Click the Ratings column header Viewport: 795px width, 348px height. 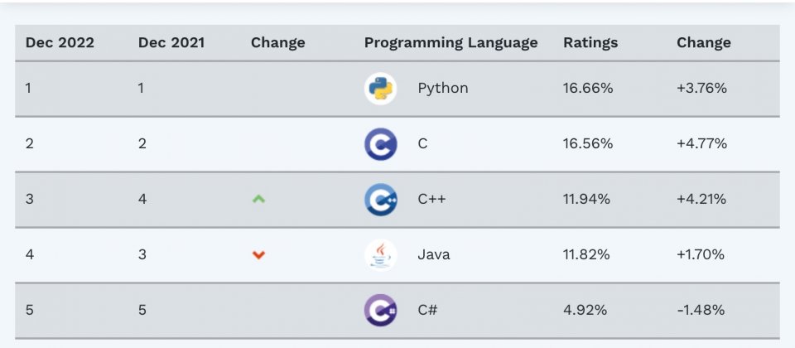(590, 43)
